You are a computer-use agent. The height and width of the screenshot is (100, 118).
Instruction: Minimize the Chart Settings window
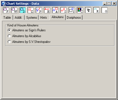[x=105, y=4]
